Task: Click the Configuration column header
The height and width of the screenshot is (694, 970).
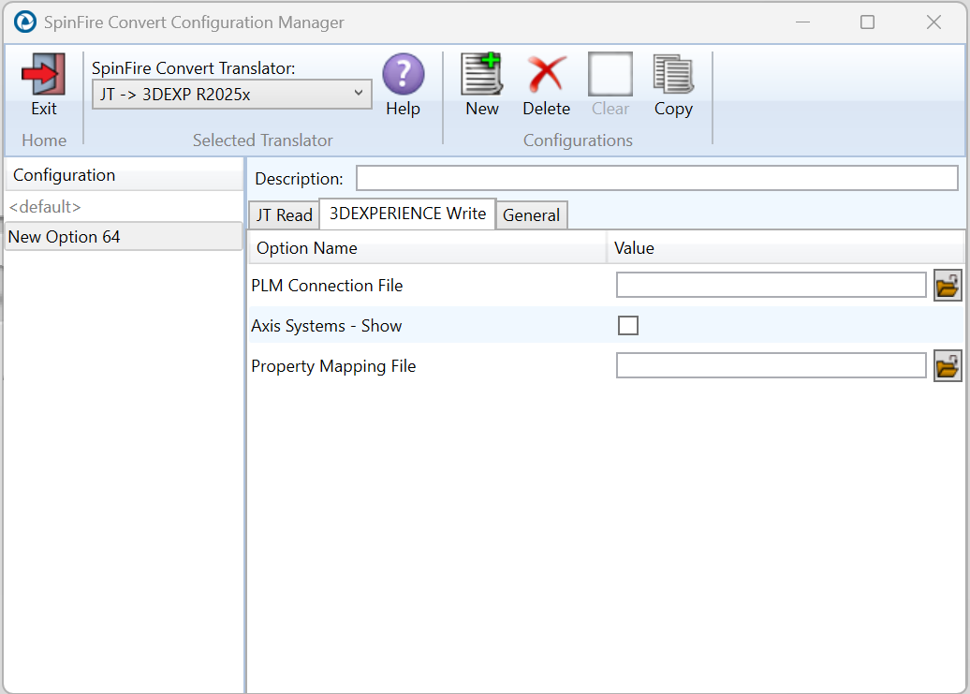Action: 124,175
